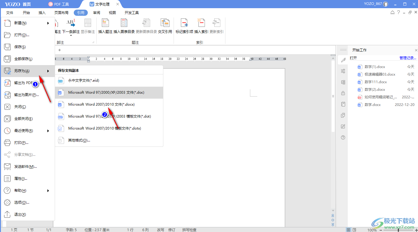The width and height of the screenshot is (418, 232).
Task: Expand Recently Used (最近使用) submenu
Action: (28, 131)
